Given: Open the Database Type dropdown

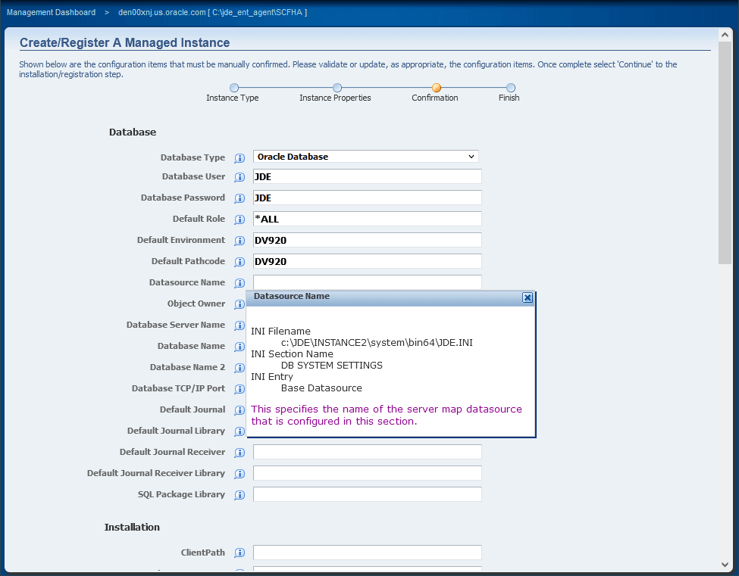Looking at the screenshot, I should [x=366, y=156].
